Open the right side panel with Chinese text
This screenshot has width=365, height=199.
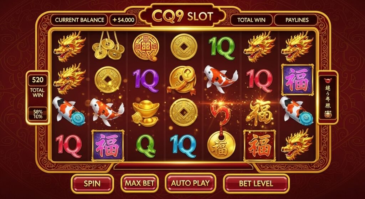pos(328,98)
